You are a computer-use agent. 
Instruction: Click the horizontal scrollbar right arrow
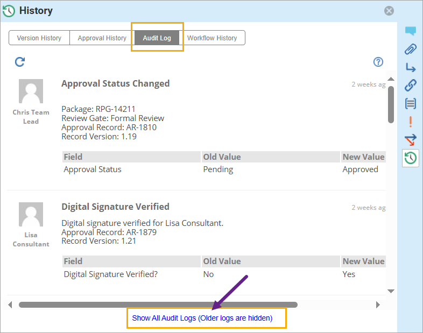[x=378, y=305]
